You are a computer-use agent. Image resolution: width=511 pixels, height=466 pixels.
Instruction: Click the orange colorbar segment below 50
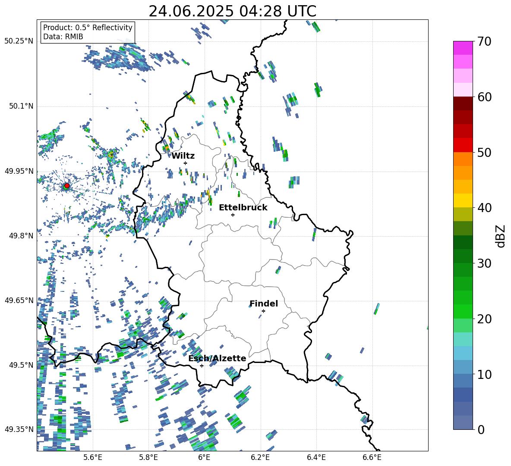pos(463,159)
